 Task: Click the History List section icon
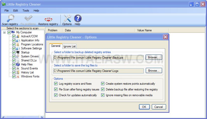point(18,72)
